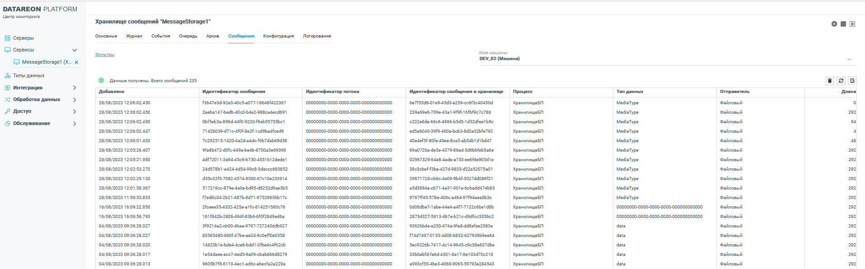Expand the Интеграция menu

(75, 88)
